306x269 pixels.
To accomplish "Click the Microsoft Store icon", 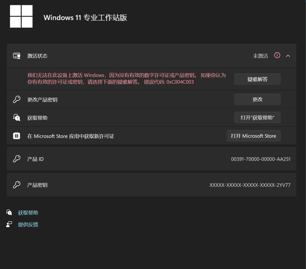I will click(x=17, y=136).
